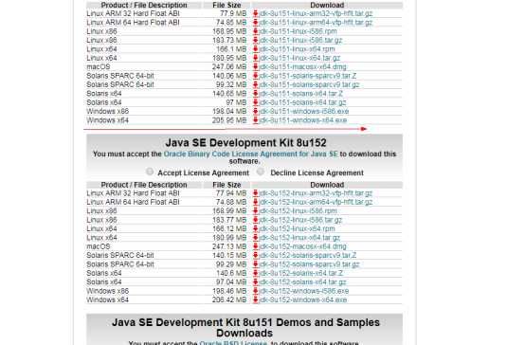Image resolution: width=525 pixels, height=345 pixels.
Task: Click red download arrow beside 8u151 linux-arm32
Action: [x=256, y=13]
